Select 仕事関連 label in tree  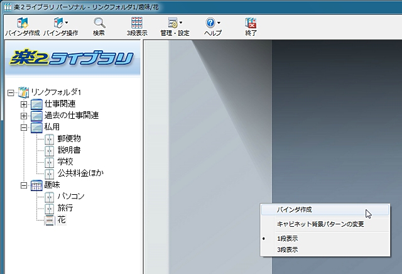[x=60, y=104]
